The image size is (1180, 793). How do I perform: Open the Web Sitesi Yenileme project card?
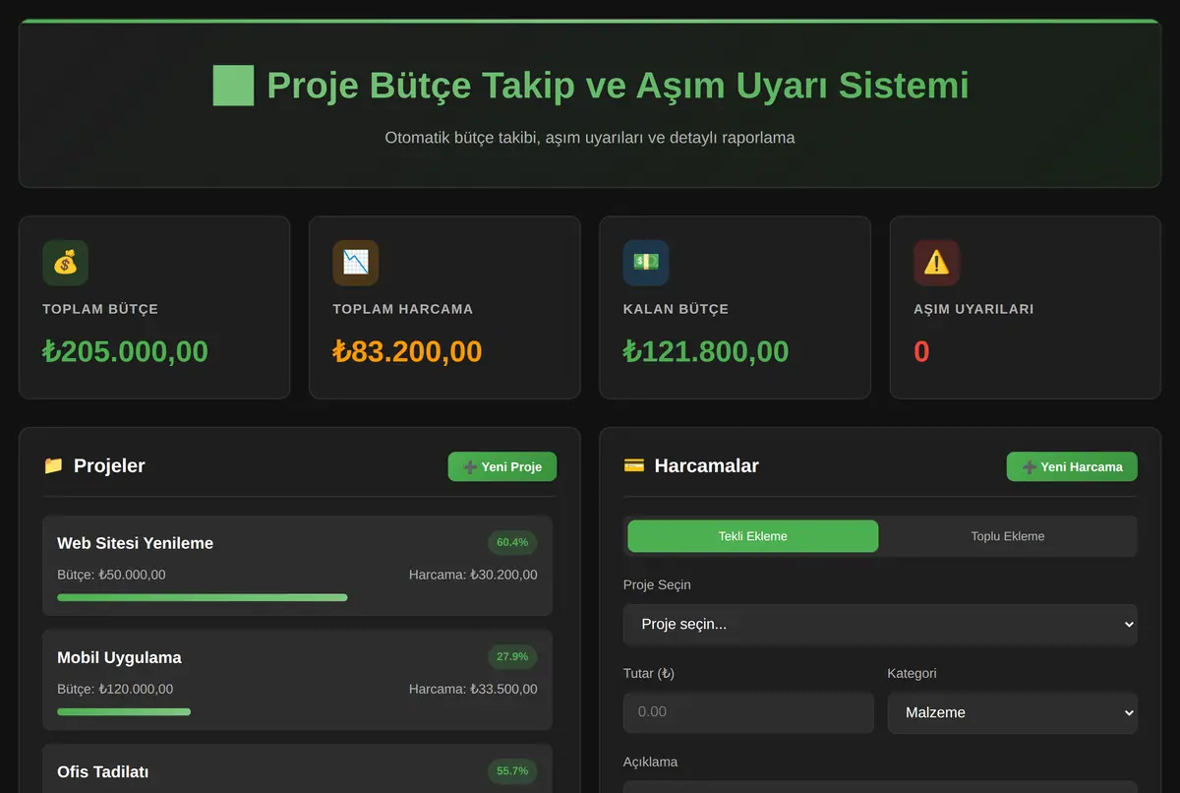[x=298, y=566]
